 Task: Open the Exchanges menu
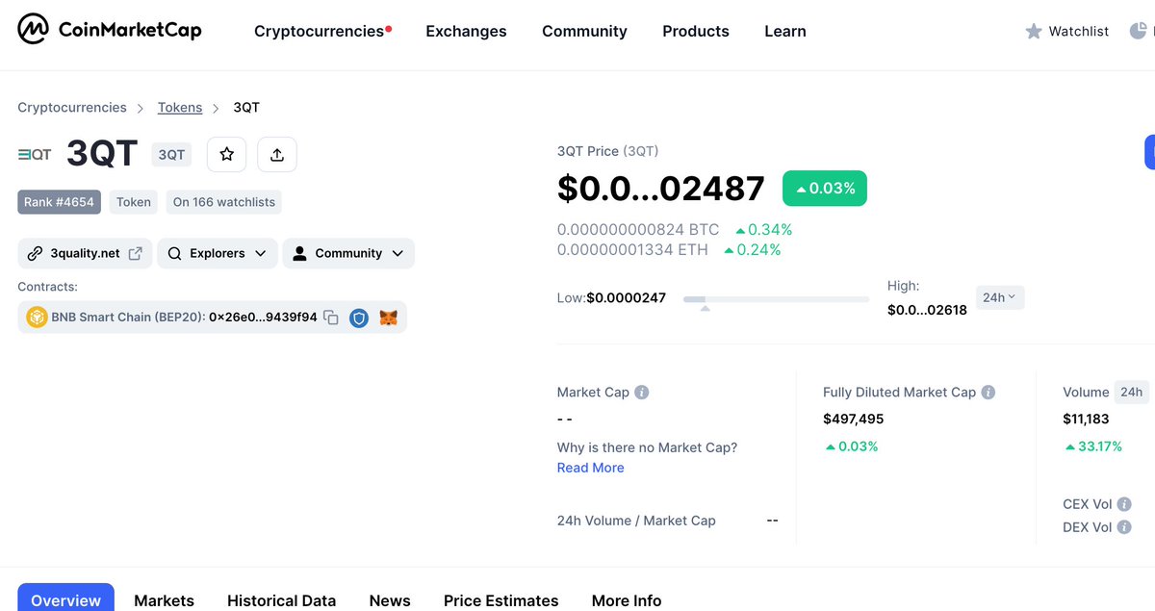(x=466, y=31)
